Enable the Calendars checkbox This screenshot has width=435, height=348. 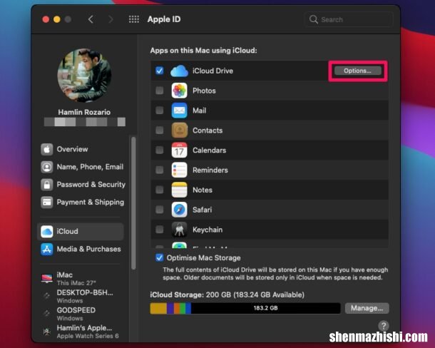pos(160,150)
